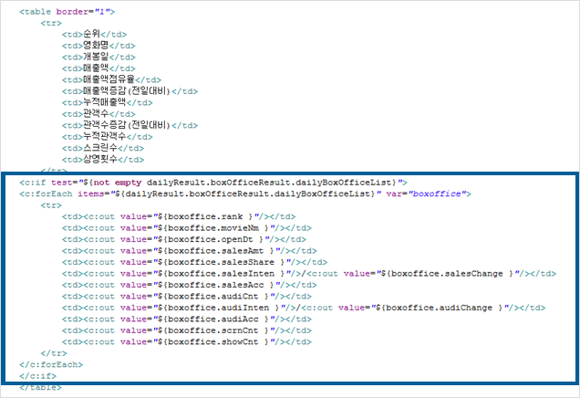Click the 관객수증감(전일대비) cell line

[129, 125]
